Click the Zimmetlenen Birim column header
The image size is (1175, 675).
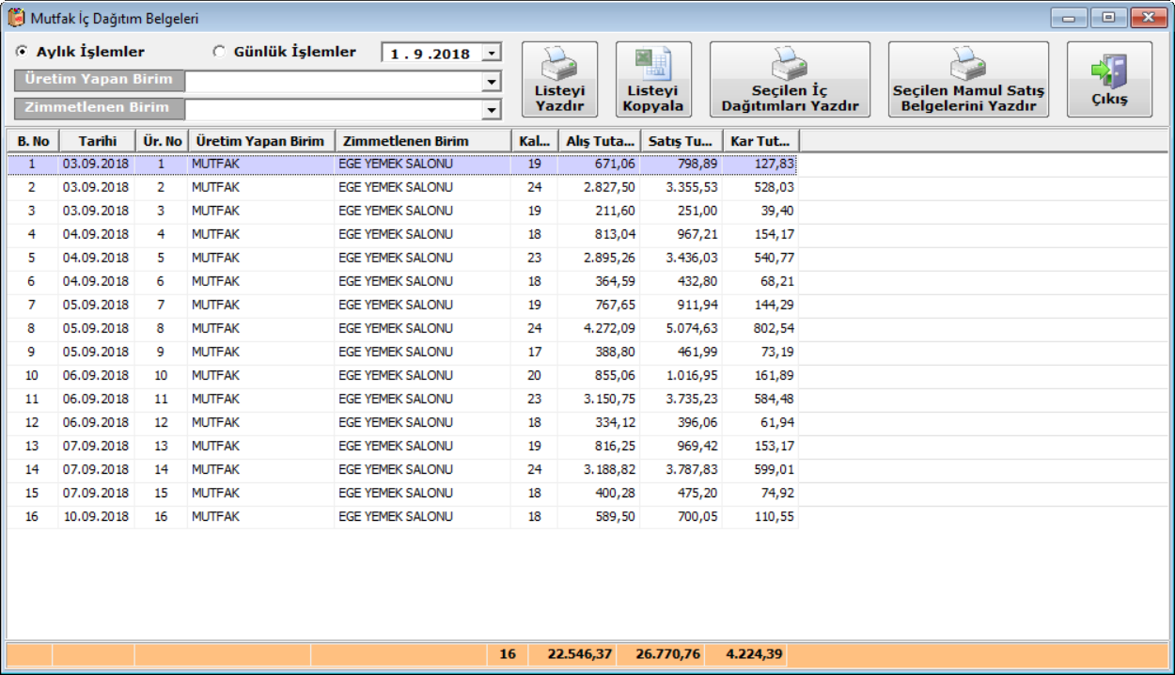click(x=421, y=141)
